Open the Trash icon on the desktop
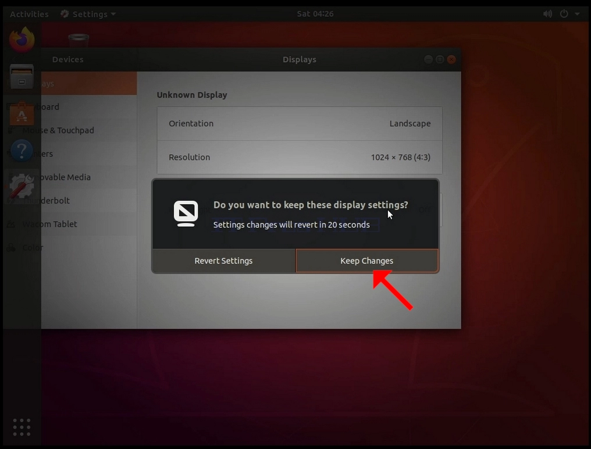591x449 pixels. click(x=79, y=41)
